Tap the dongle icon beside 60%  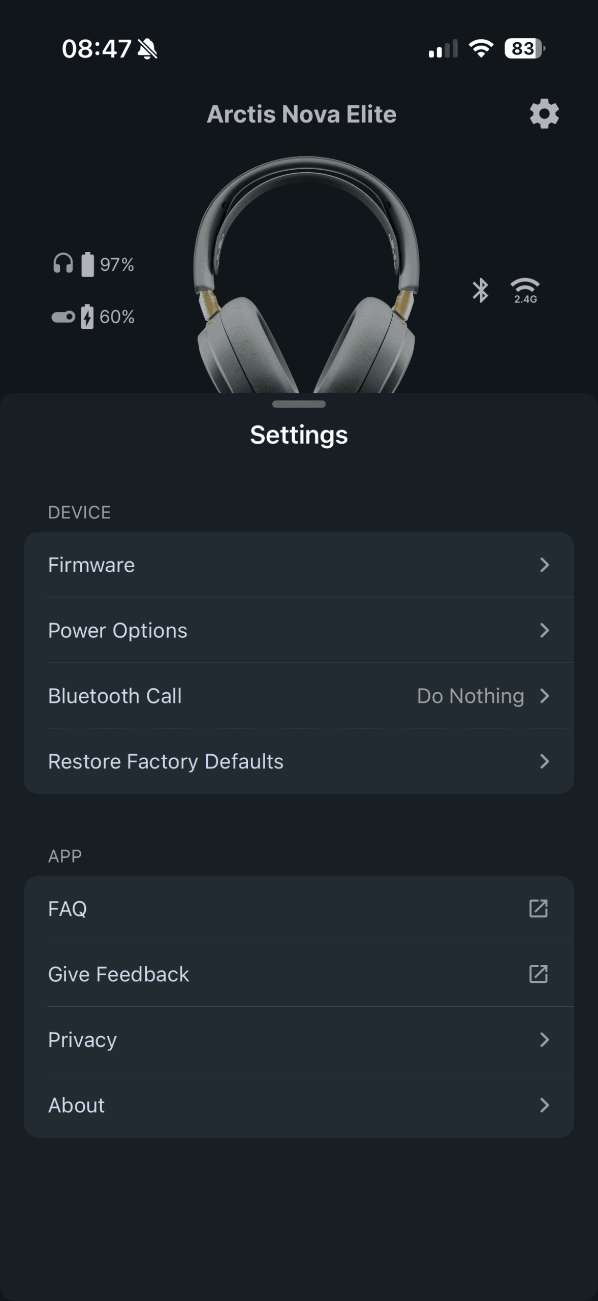(x=64, y=317)
